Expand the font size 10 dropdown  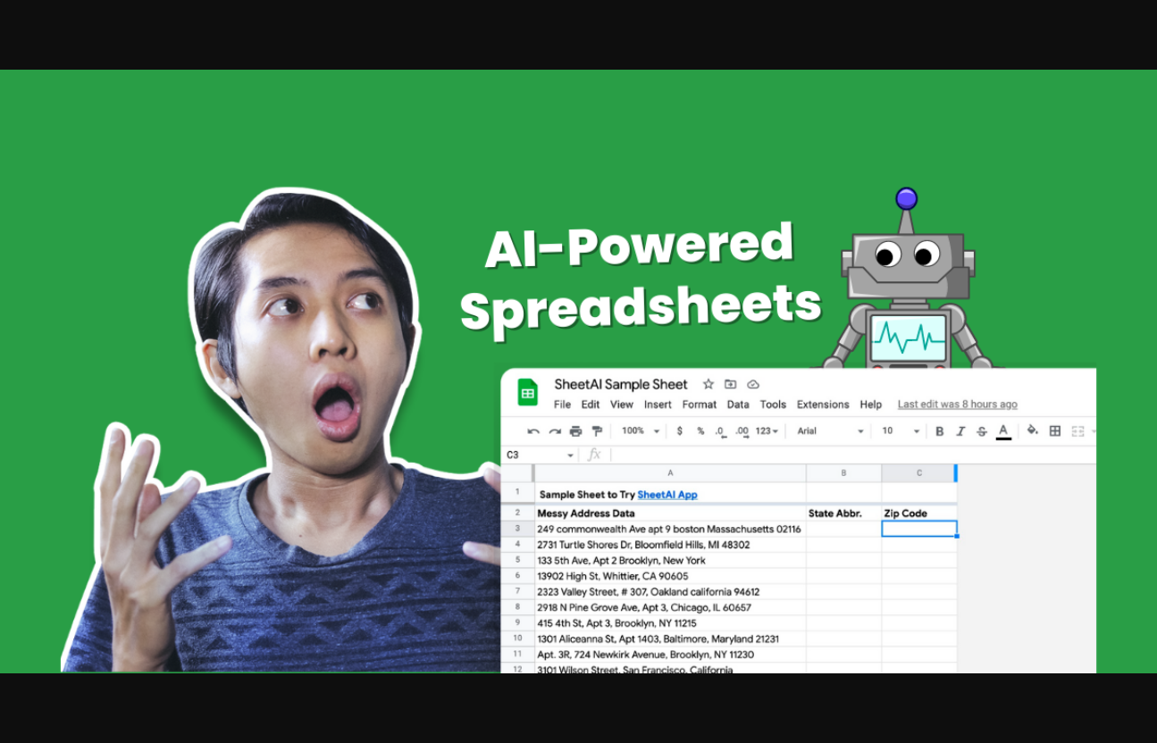pos(901,431)
